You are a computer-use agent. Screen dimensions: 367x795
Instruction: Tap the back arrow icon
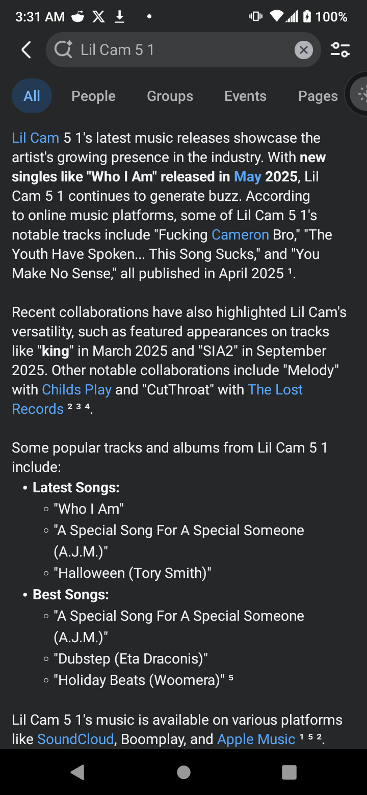[27, 50]
